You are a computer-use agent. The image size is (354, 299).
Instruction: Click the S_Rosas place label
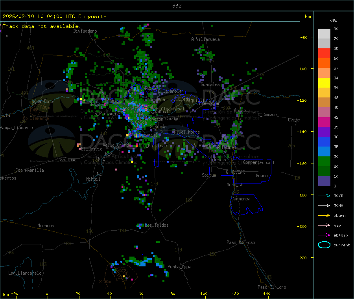[x=158, y=127]
